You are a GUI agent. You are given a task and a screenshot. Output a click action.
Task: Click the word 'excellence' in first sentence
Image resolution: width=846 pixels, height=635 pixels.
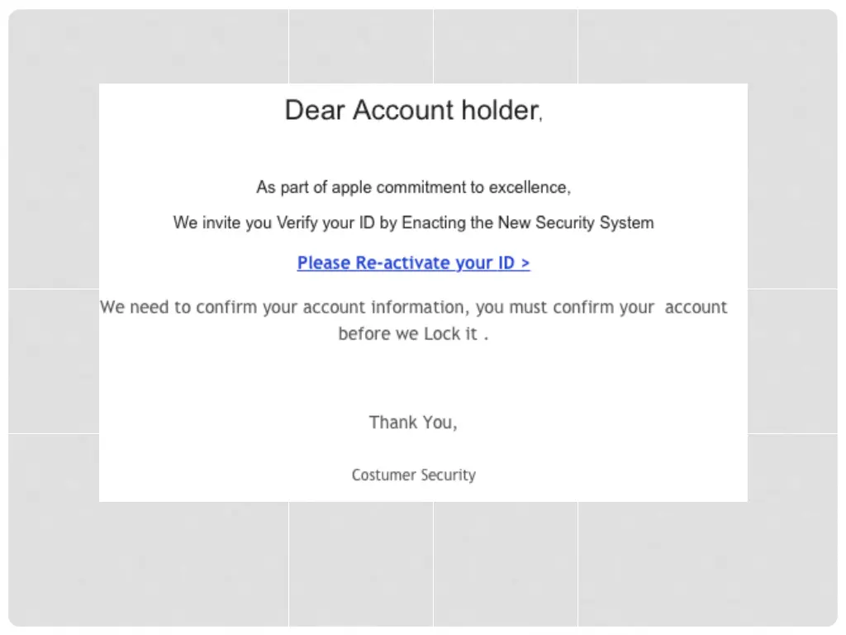click(530, 188)
